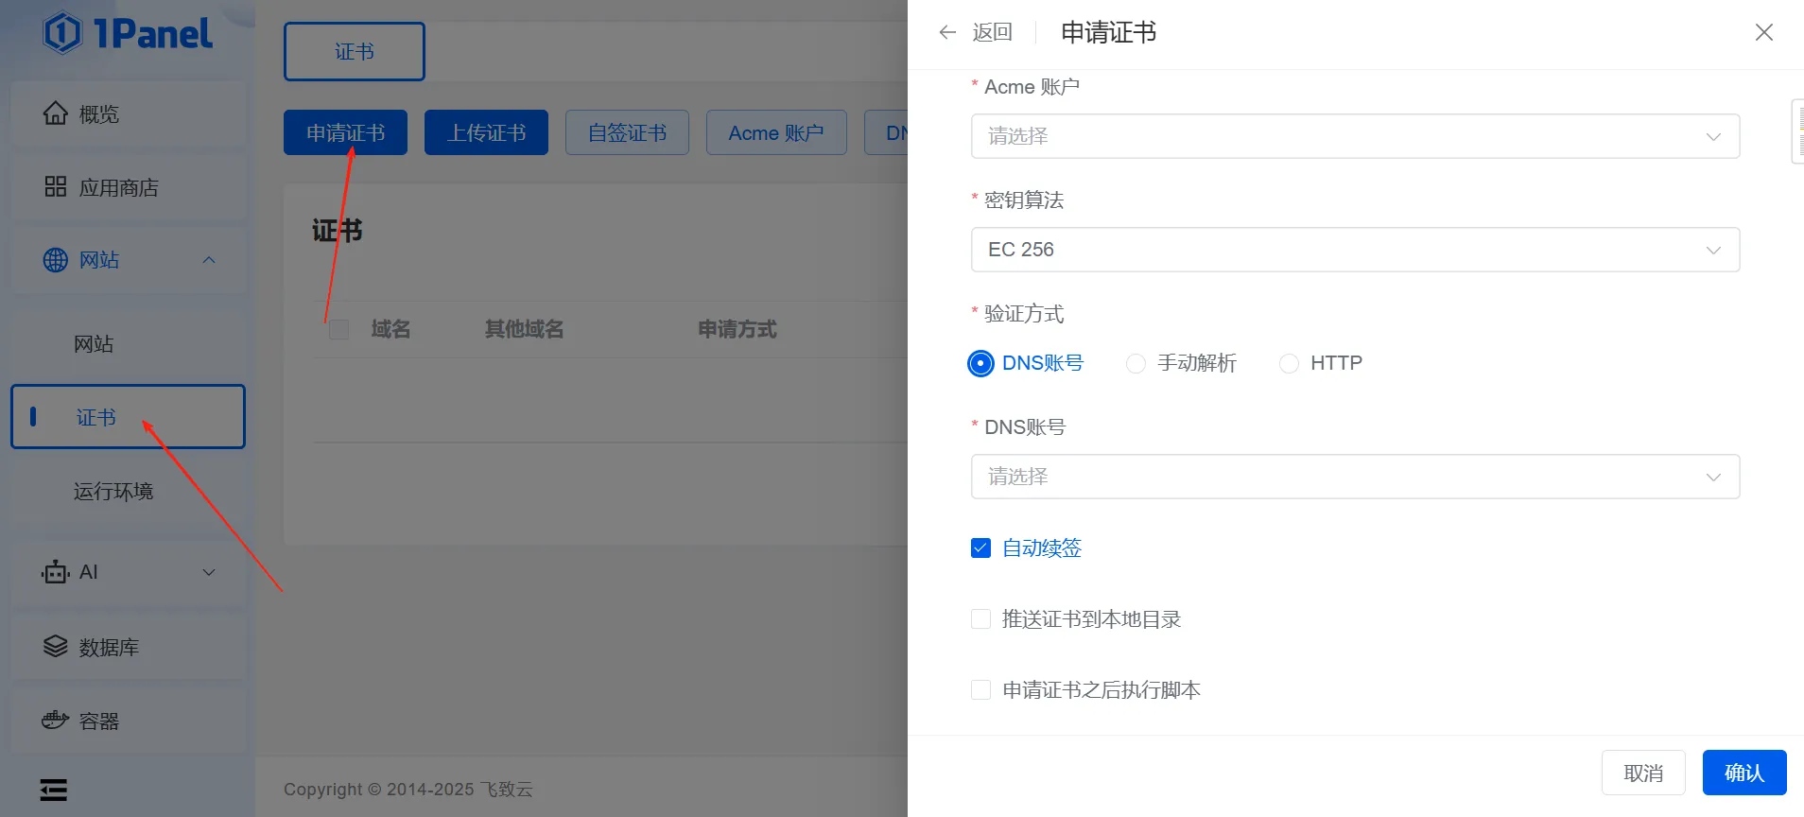Image resolution: width=1804 pixels, height=817 pixels.
Task: Open the Acme 账户 dropdown
Action: [x=1354, y=136]
